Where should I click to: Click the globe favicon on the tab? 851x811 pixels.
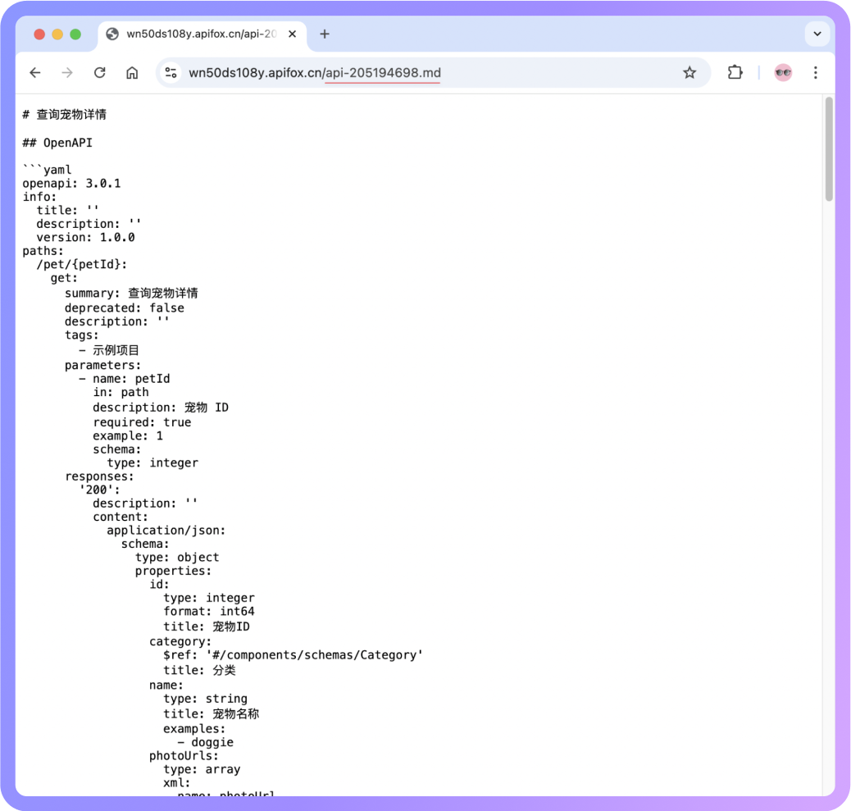tap(112, 34)
